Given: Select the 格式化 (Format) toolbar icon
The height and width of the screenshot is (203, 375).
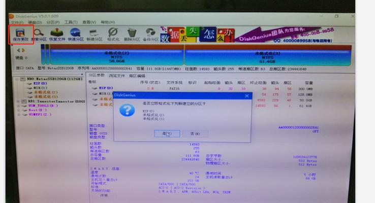Looking at the screenshot, I should 113,35.
